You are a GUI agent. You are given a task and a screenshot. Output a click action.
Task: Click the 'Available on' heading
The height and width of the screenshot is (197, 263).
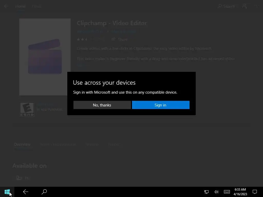29,166
